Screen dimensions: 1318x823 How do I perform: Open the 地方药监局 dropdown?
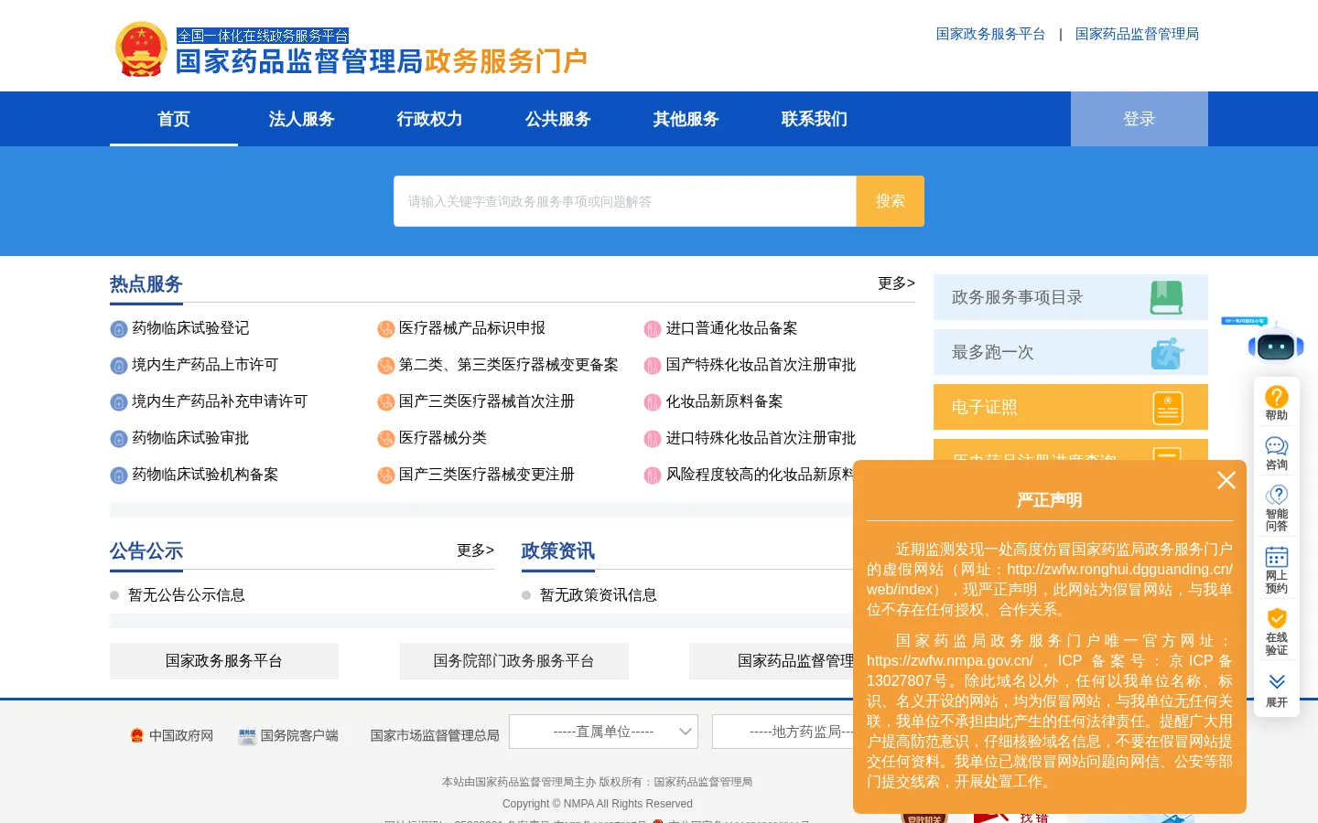point(783,732)
